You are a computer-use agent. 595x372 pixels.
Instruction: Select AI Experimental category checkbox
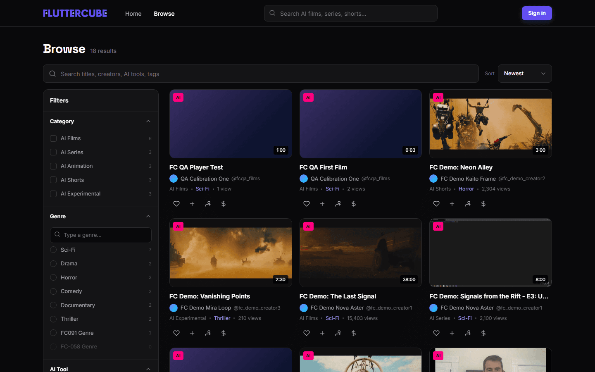pos(53,194)
